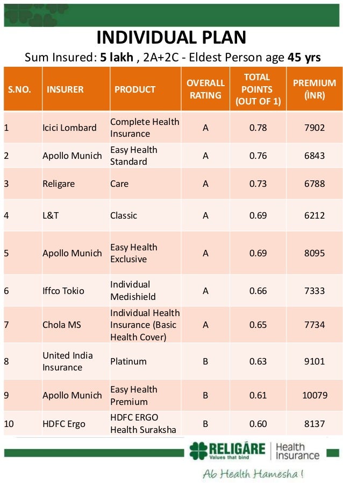Image resolution: width=343 pixels, height=483 pixels.
Task: Click the Iffco Tokio insurer cell
Action: point(63,291)
